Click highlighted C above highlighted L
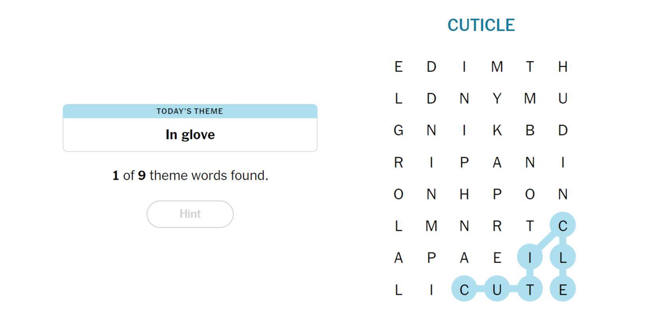Image resolution: width=648 pixels, height=324 pixels. tap(562, 226)
